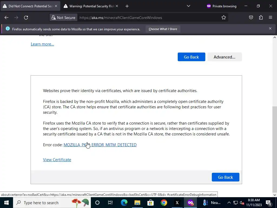Save page to Pocket
This screenshot has width=277, height=208.
pyautogui.click(x=251, y=17)
